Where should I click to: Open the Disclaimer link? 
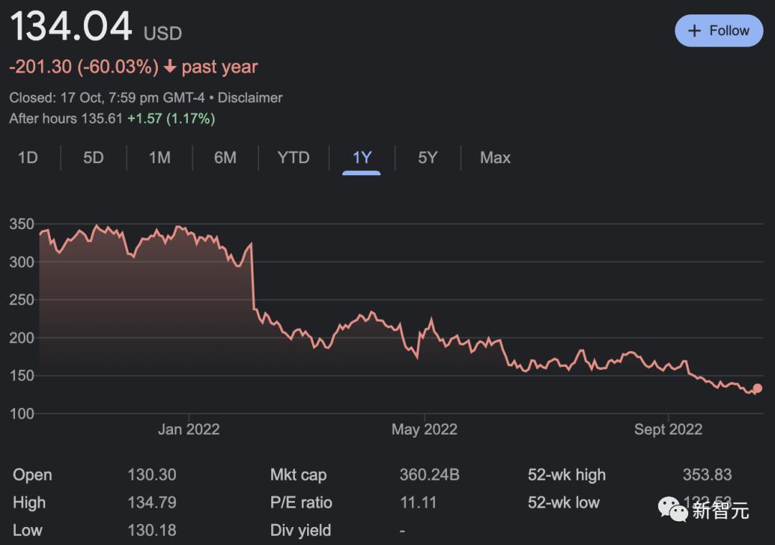coord(250,98)
